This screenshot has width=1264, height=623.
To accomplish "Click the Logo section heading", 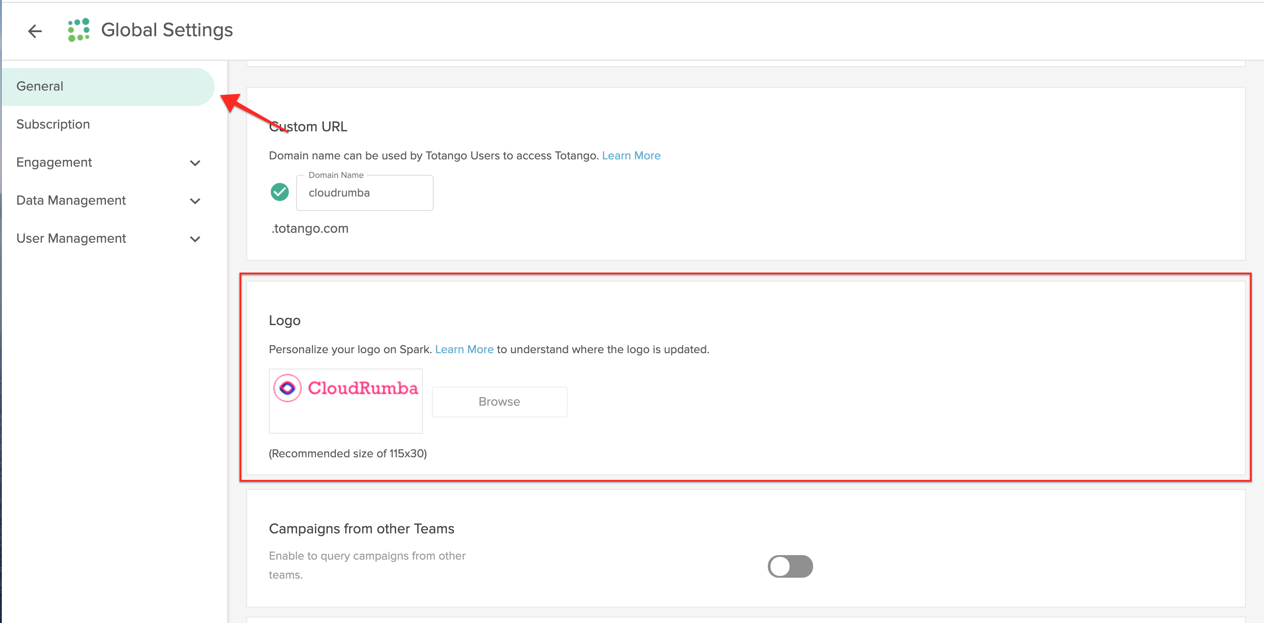I will pyautogui.click(x=285, y=321).
